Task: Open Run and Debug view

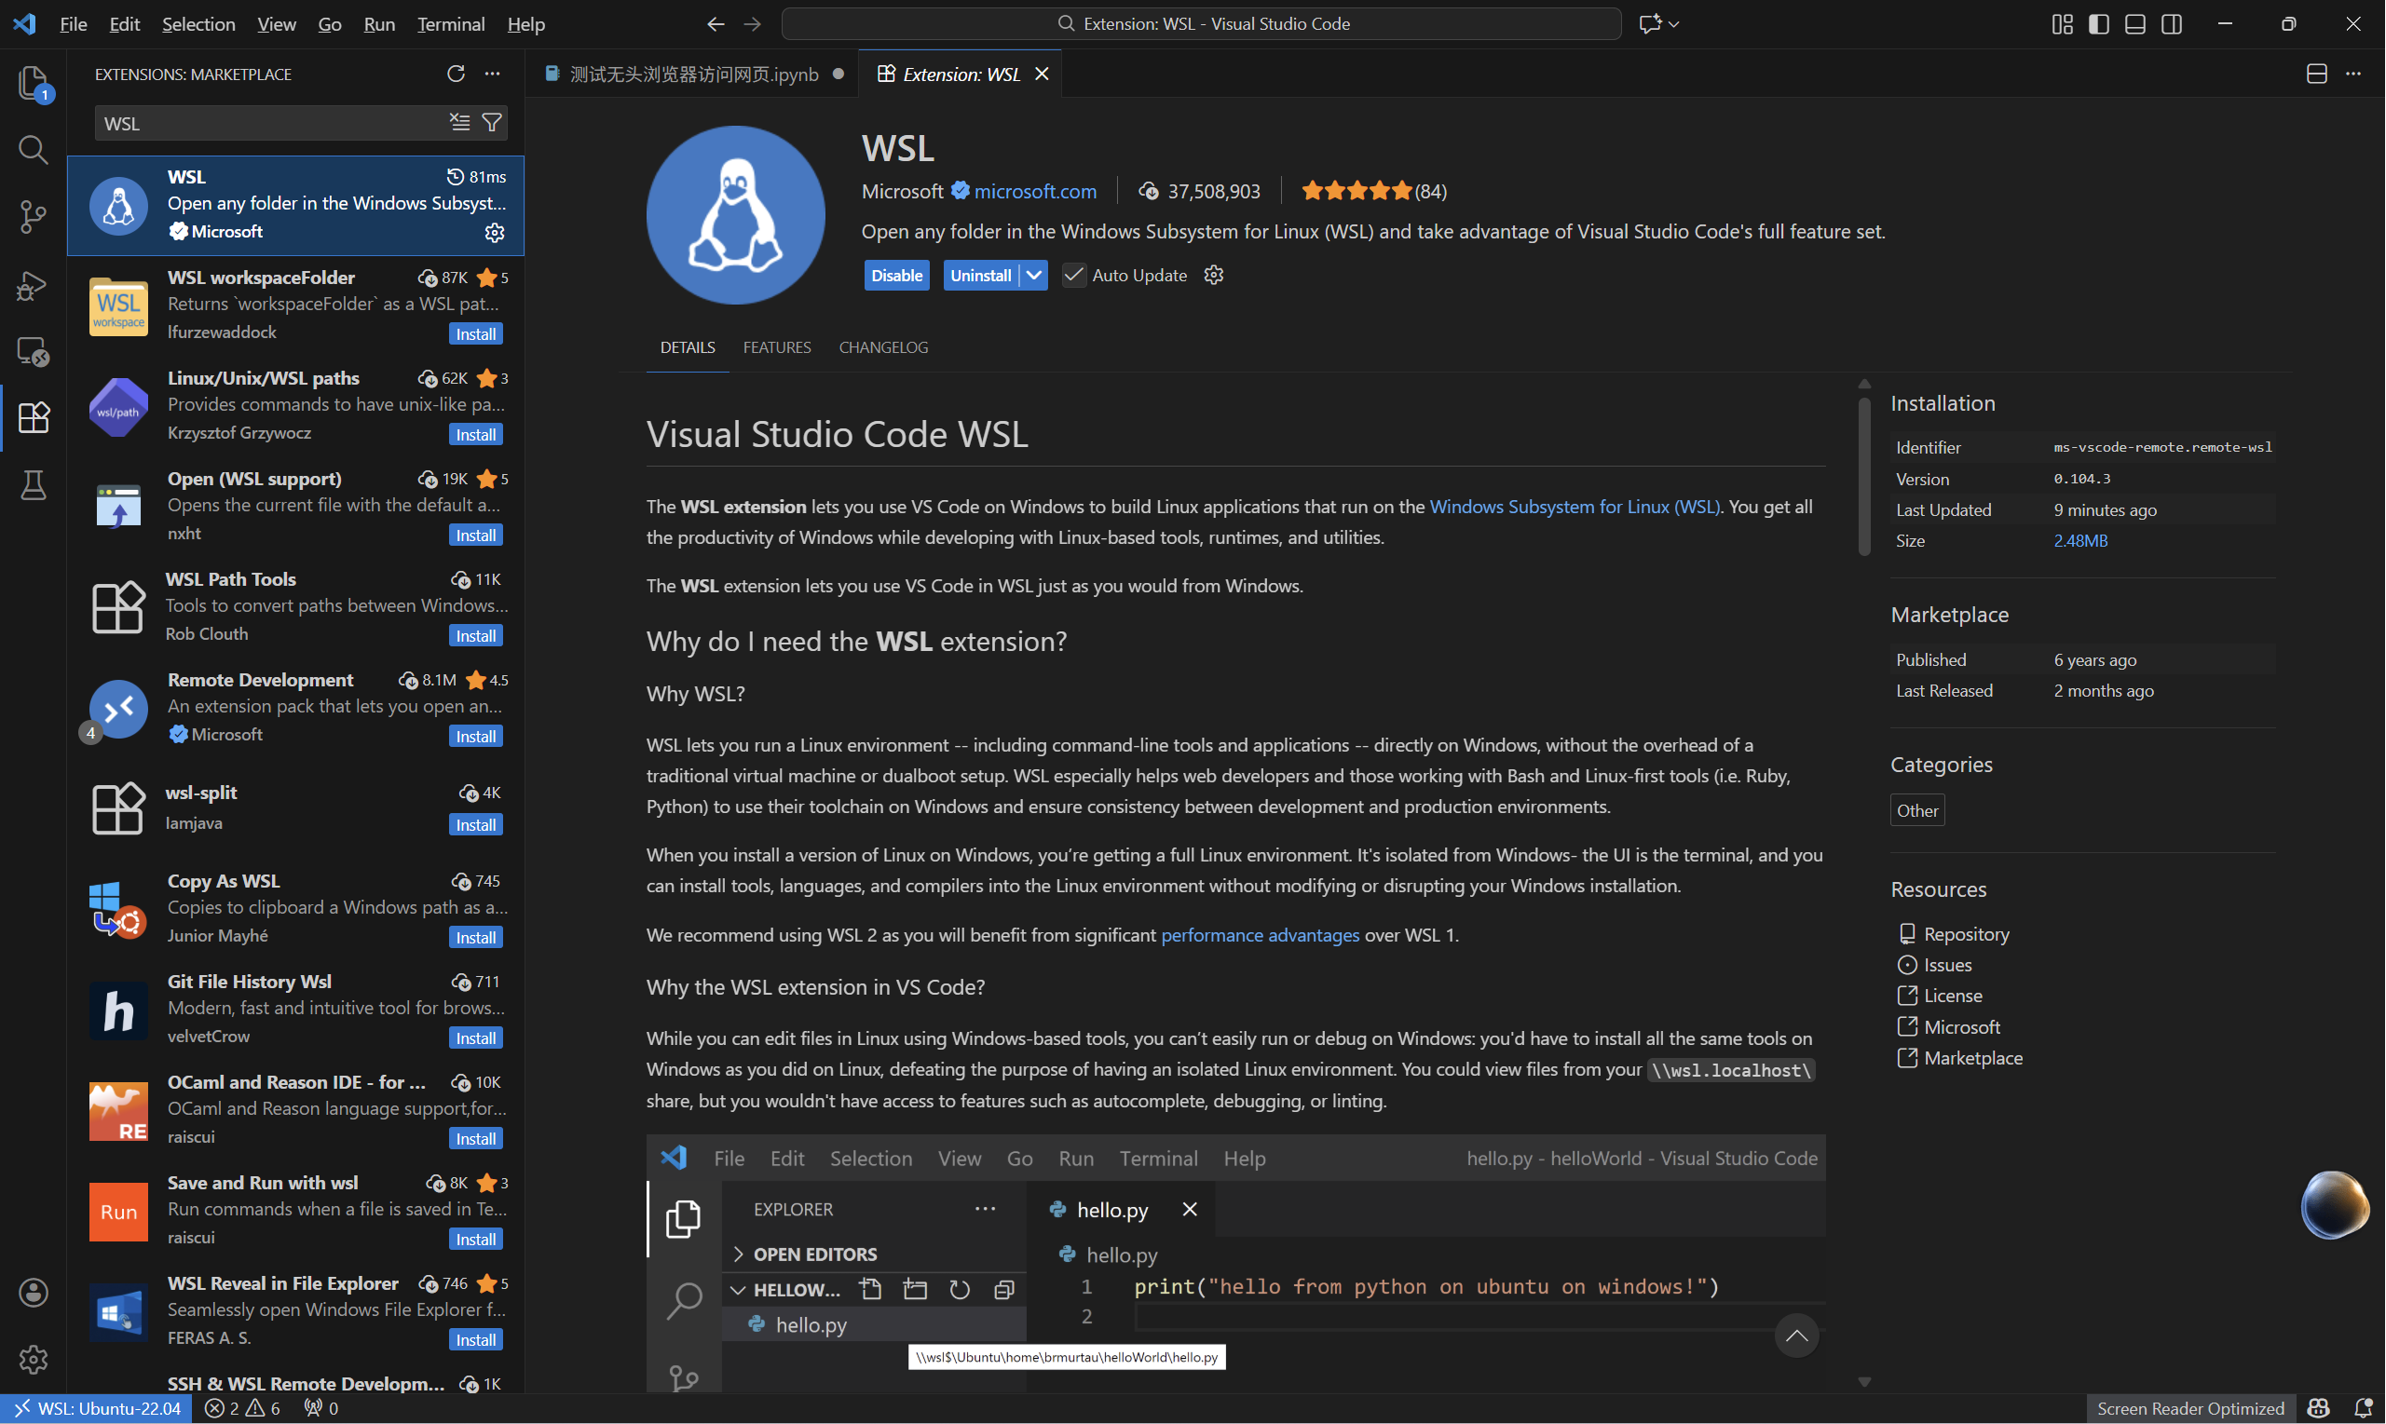Action: (x=33, y=285)
